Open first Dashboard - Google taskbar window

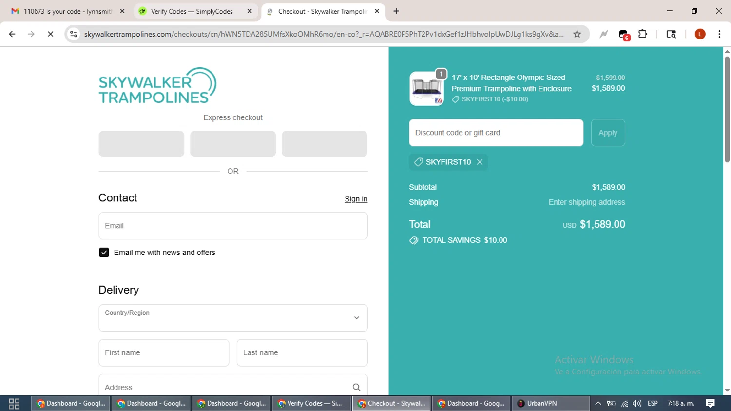tap(71, 403)
